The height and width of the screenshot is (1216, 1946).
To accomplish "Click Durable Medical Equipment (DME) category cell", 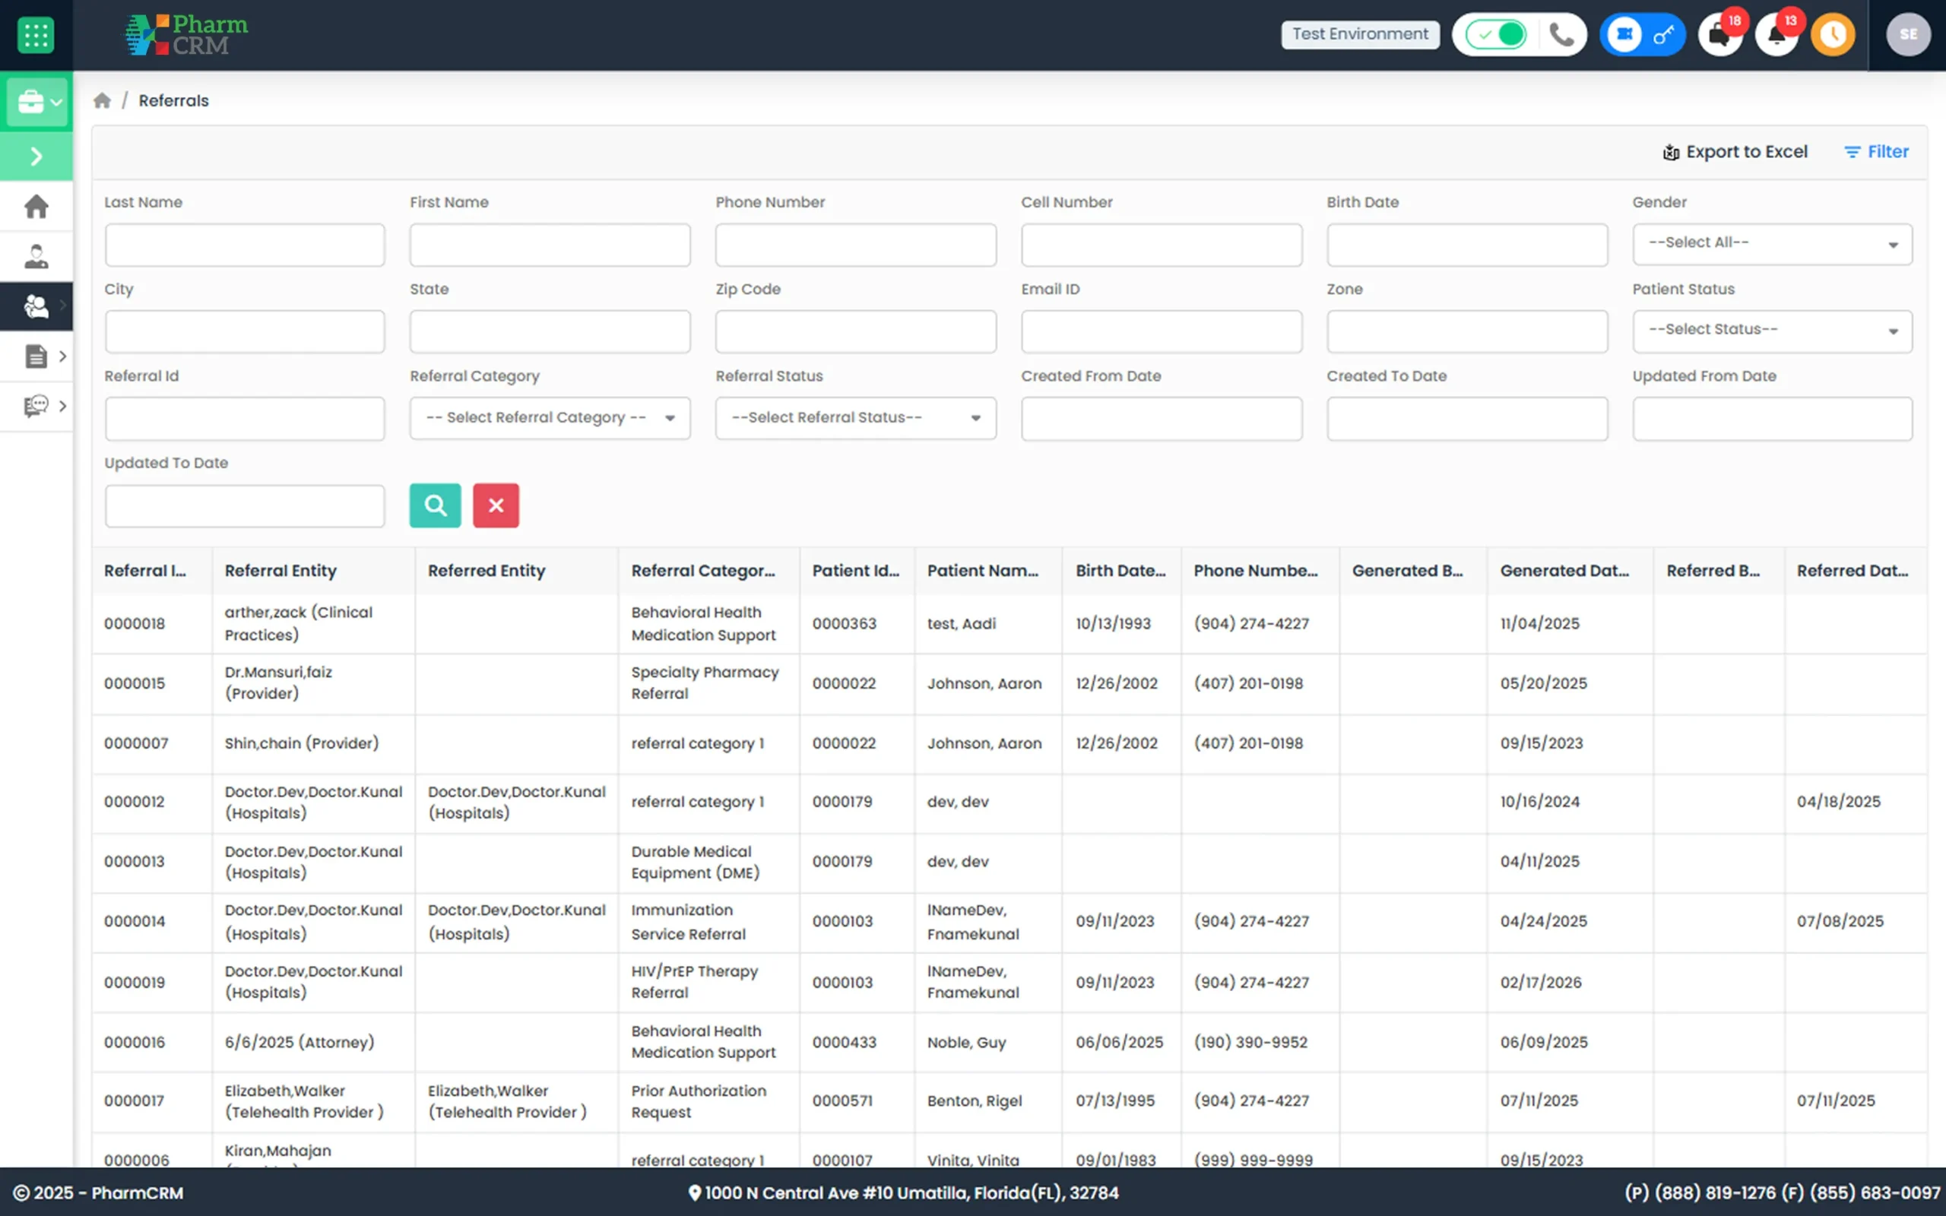I will point(696,861).
